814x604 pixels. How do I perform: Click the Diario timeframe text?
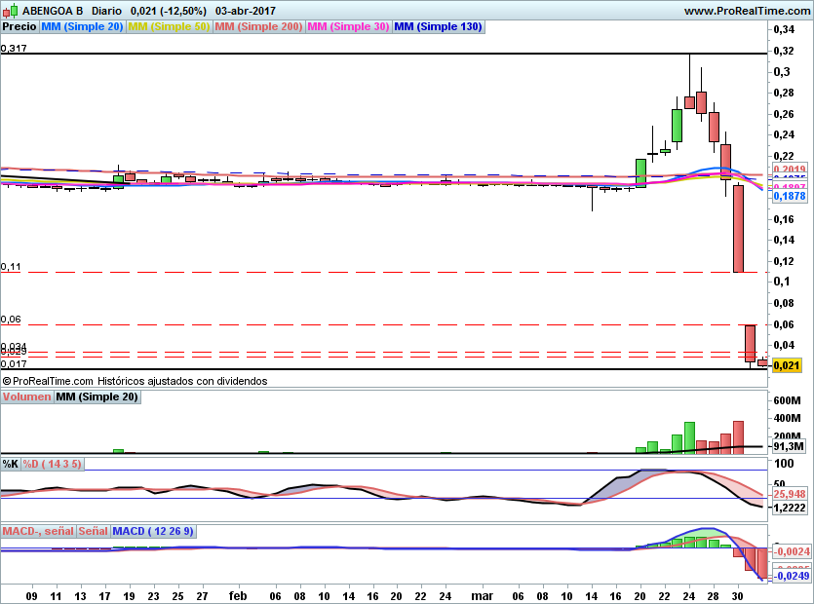click(x=106, y=11)
